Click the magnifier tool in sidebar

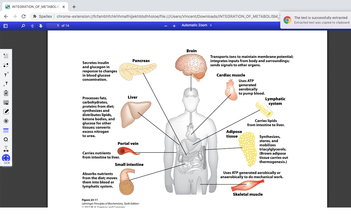pyautogui.click(x=6, y=140)
